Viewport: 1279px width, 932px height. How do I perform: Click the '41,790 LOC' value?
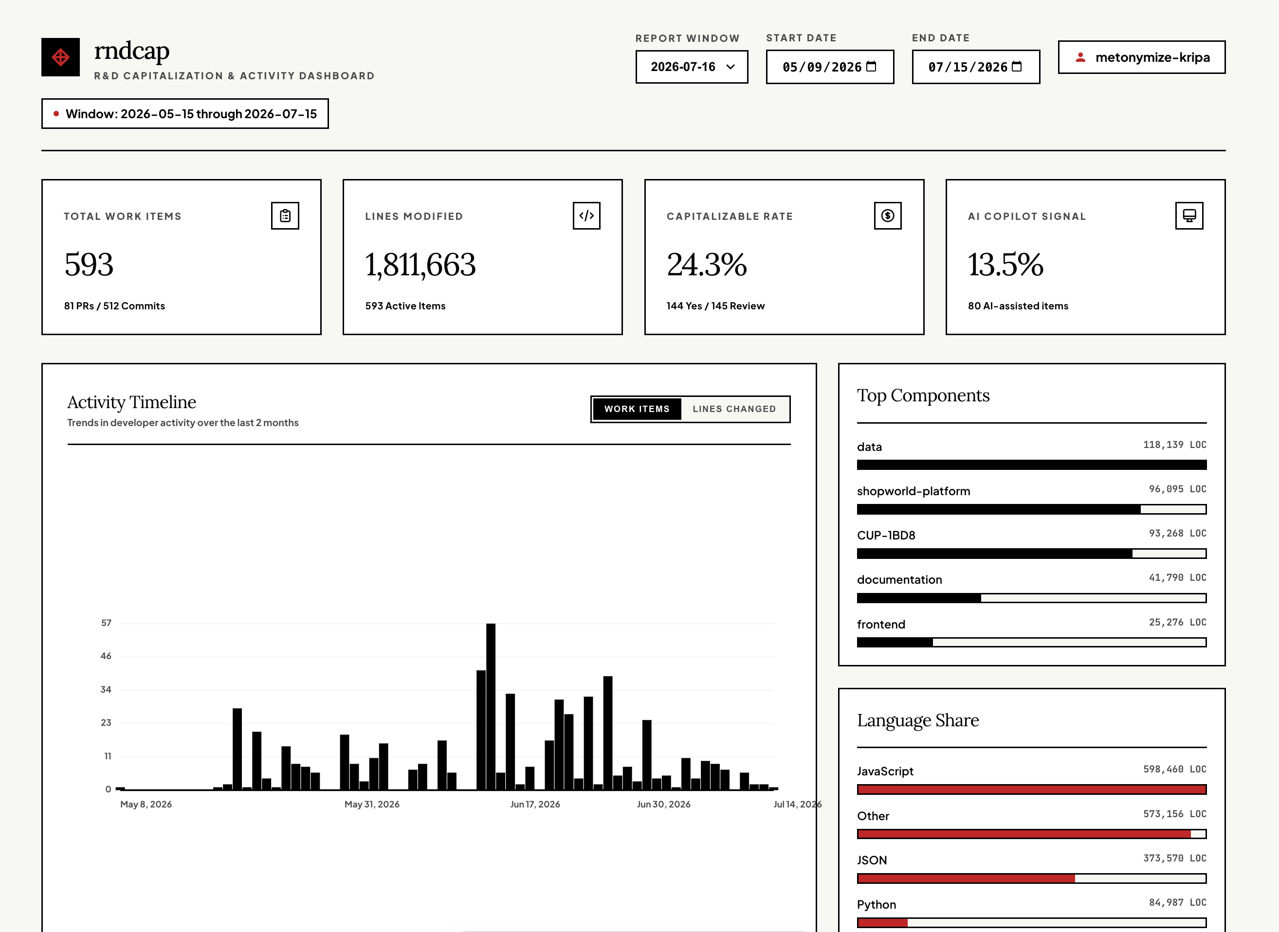(1178, 578)
